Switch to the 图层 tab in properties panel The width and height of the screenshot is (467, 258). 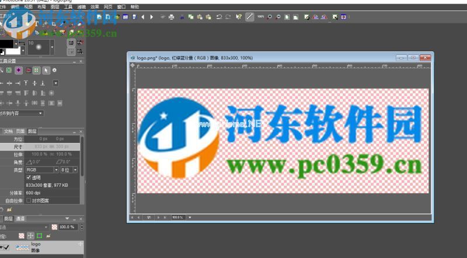coord(32,131)
